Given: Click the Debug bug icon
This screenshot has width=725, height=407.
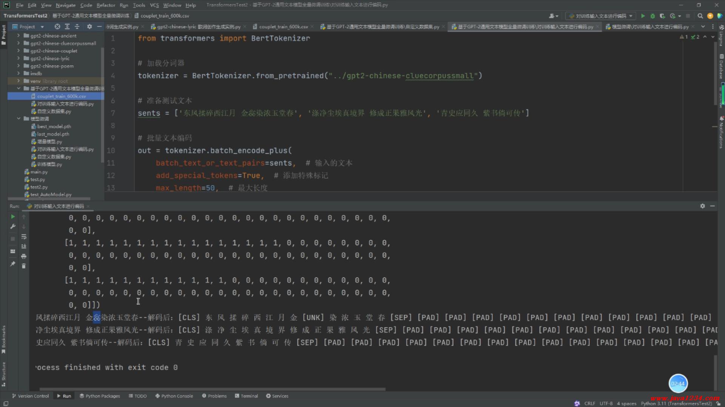Looking at the screenshot, I should tap(652, 16).
